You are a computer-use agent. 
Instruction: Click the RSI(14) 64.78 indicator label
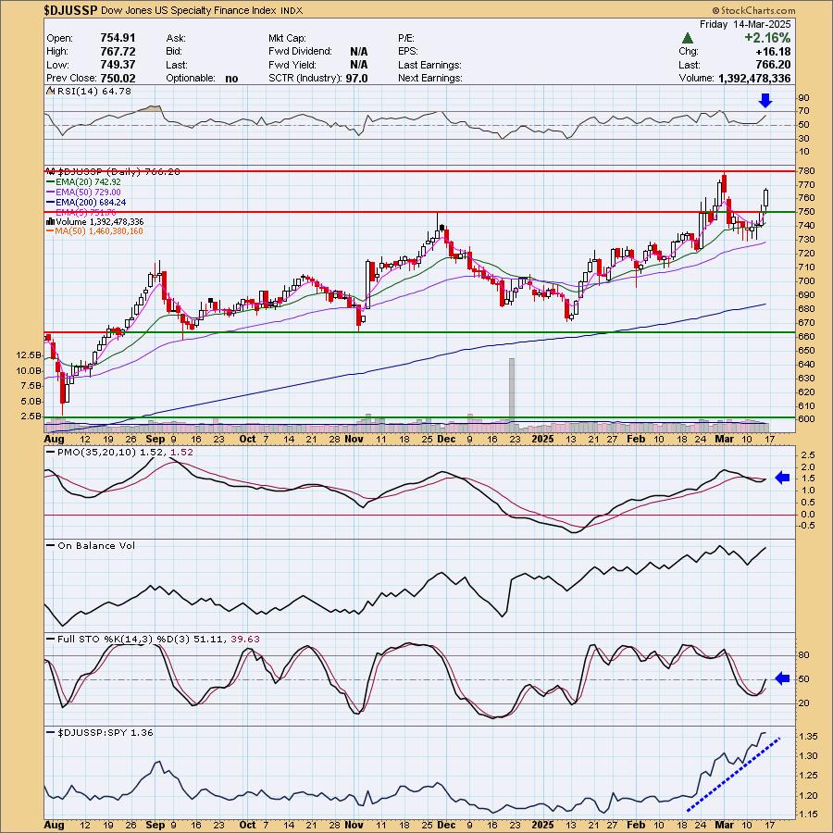(94, 91)
